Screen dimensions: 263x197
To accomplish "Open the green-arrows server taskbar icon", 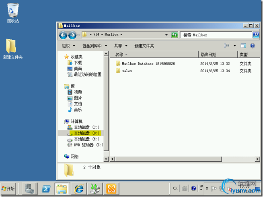I will coord(95,189).
